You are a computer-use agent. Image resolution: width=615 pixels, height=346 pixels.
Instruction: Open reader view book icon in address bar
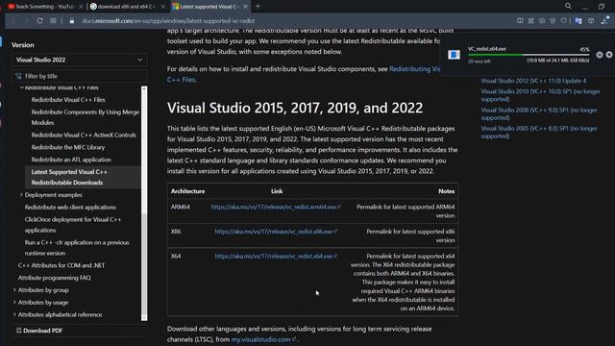[x=520, y=21]
